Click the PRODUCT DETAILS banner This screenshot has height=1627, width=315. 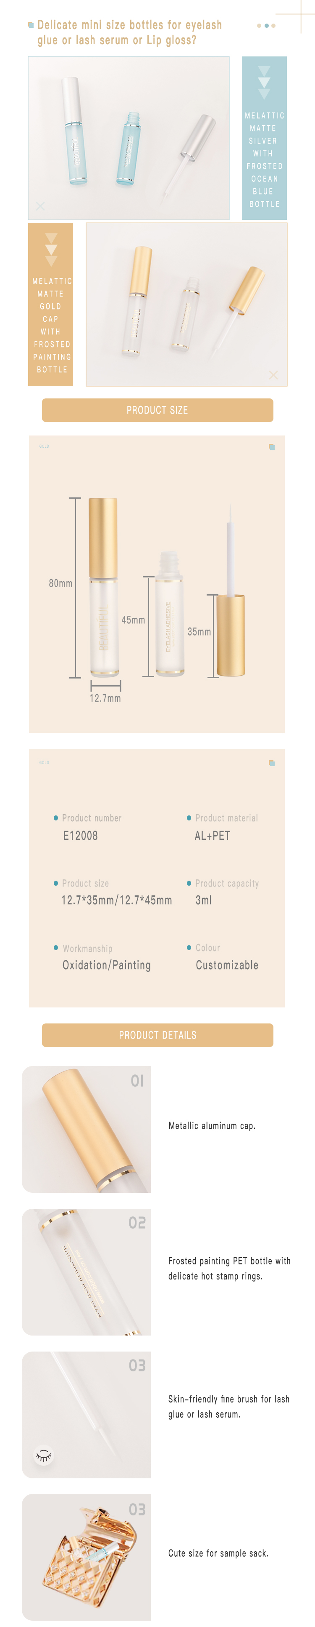pyautogui.click(x=157, y=1034)
